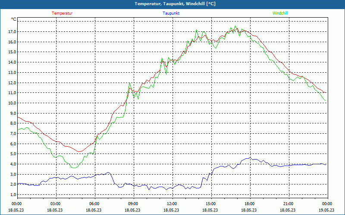Click the 5,0 y-axis value label

click(x=12, y=154)
